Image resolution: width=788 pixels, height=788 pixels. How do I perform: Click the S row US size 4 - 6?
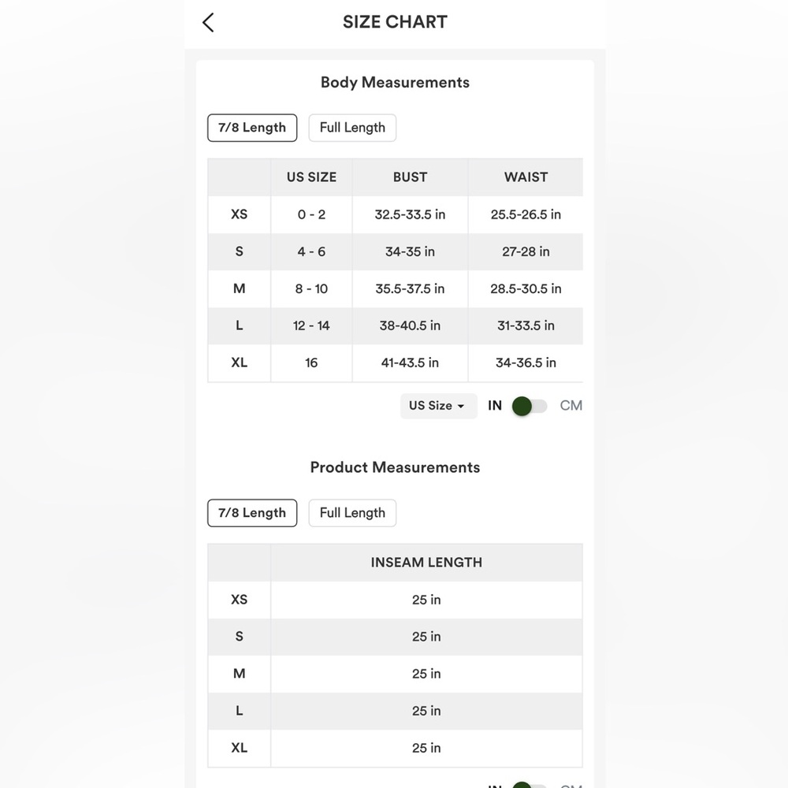point(311,252)
